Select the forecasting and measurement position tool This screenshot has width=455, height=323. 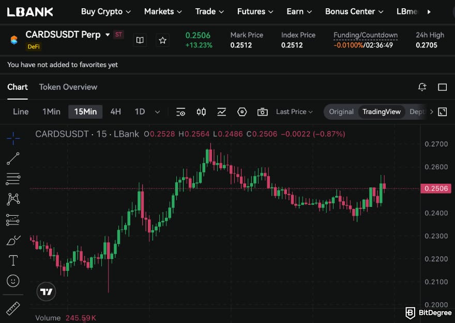[x=13, y=220]
